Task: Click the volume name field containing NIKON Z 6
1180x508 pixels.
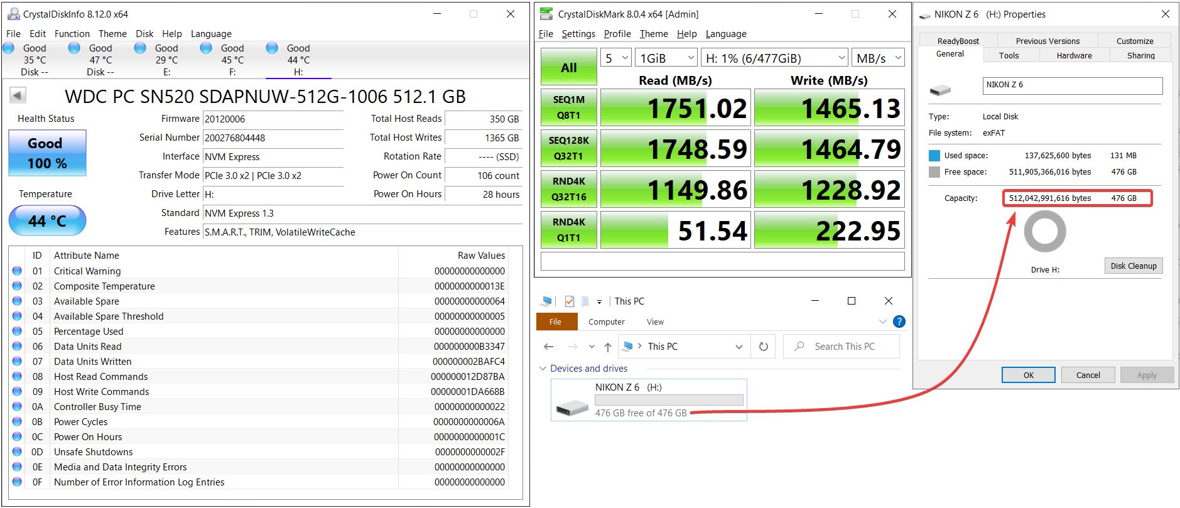Action: 1071,85
